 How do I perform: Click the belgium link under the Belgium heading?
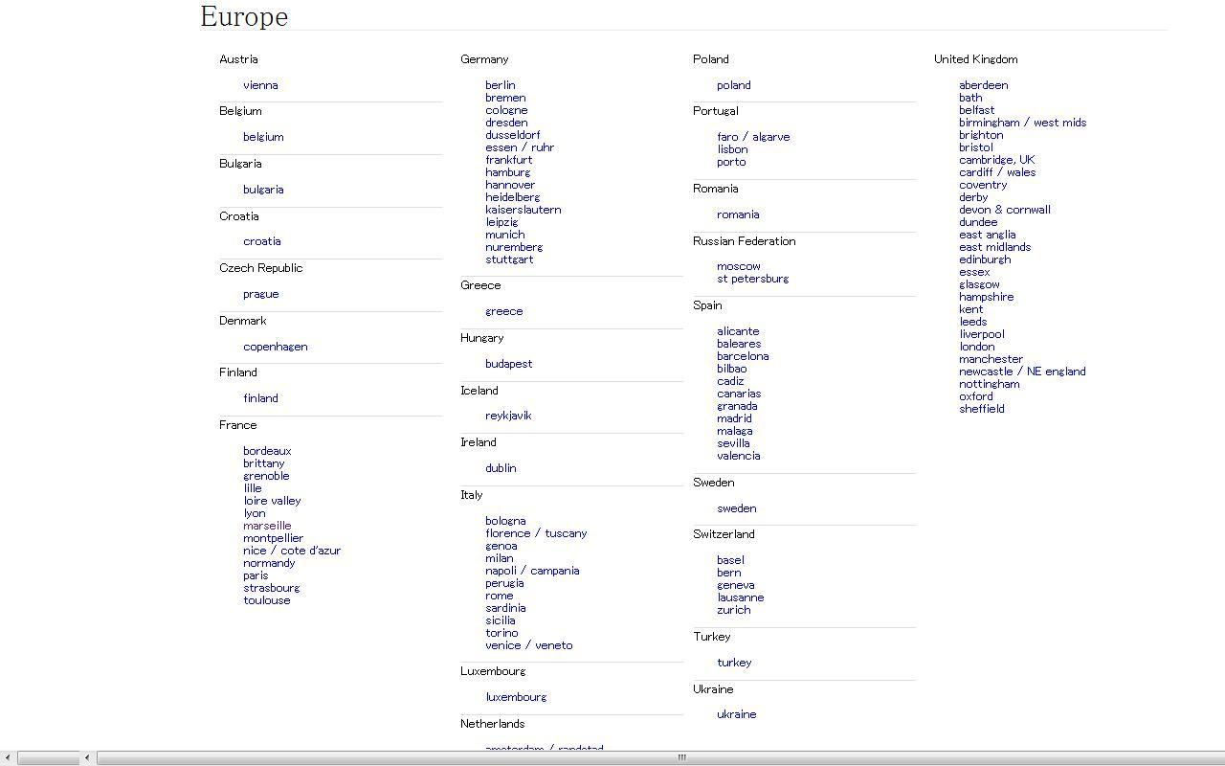(263, 137)
